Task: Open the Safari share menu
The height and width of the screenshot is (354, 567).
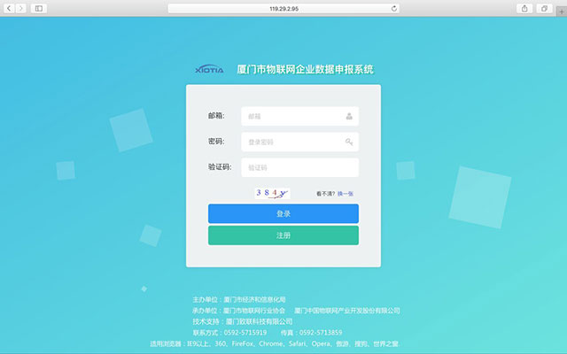Action: click(524, 8)
